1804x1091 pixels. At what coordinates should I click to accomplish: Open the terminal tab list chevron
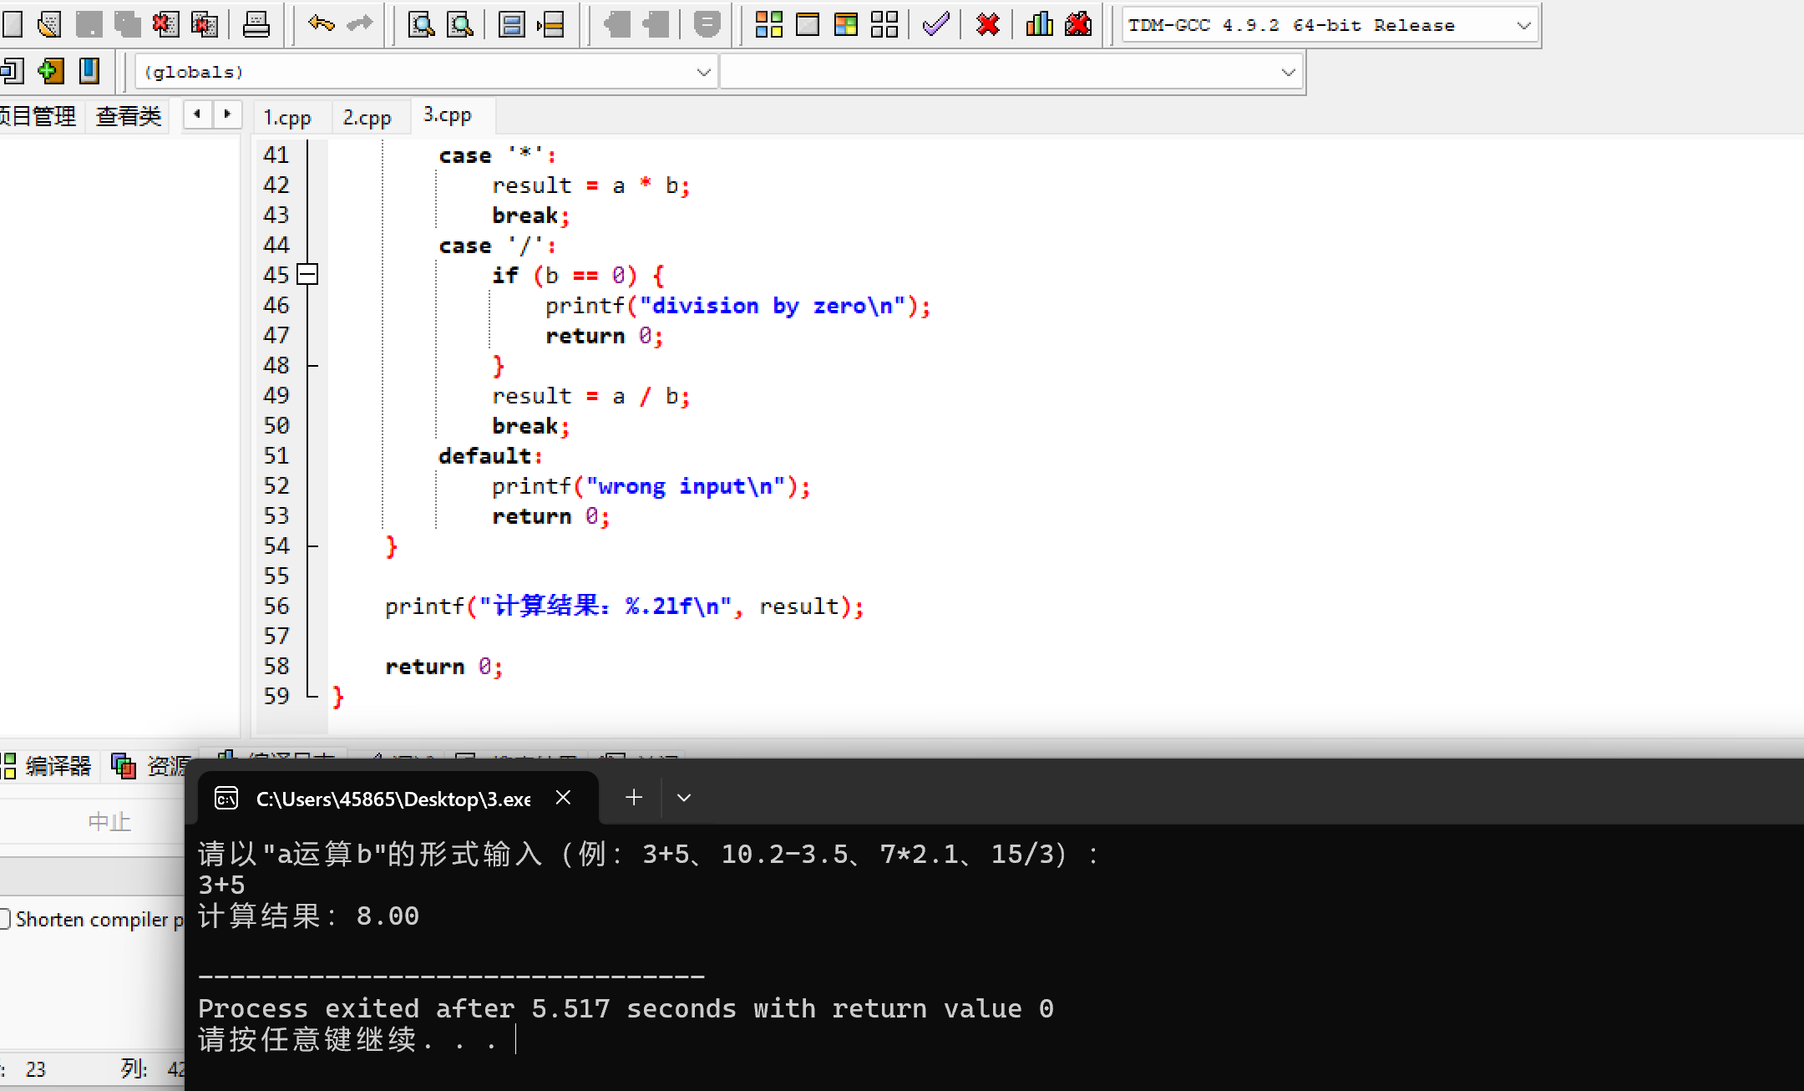[684, 798]
